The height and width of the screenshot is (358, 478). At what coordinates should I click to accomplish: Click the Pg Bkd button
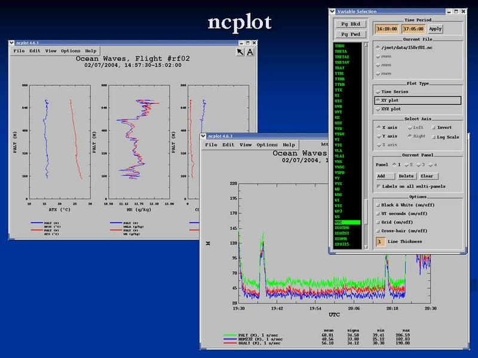(351, 24)
